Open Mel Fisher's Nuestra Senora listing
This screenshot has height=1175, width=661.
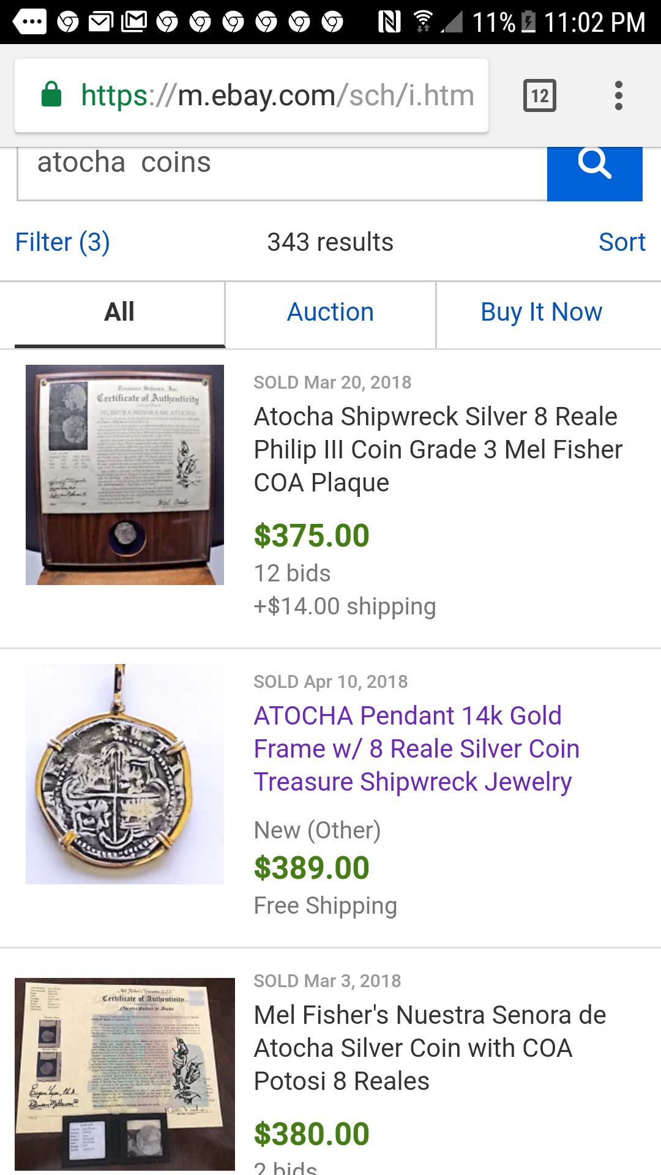(x=430, y=1048)
